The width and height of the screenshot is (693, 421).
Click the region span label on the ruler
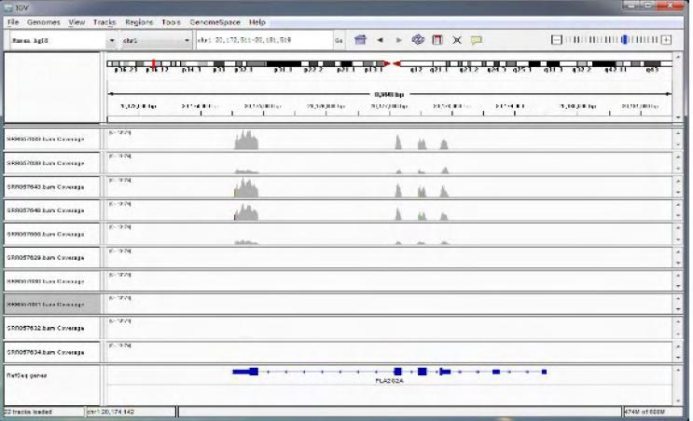click(x=389, y=94)
